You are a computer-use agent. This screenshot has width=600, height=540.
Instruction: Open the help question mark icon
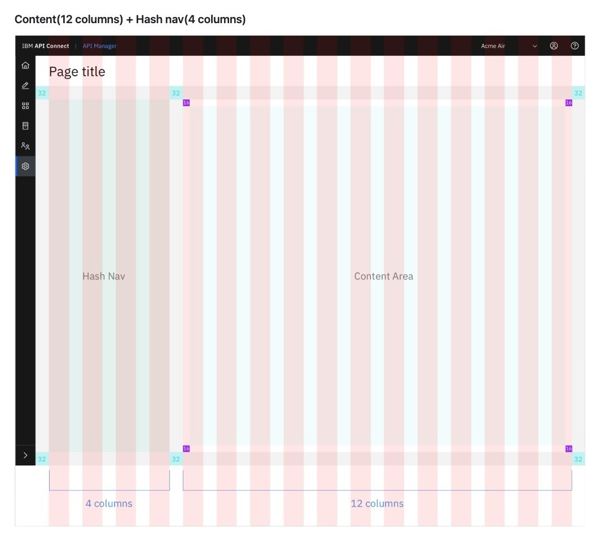click(575, 46)
